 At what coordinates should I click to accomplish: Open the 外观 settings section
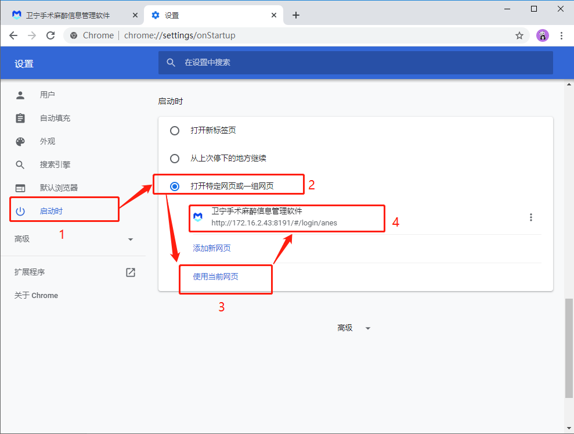click(x=47, y=142)
